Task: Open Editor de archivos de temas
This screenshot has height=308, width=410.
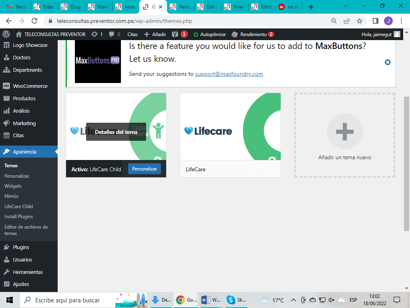Action: tap(26, 230)
